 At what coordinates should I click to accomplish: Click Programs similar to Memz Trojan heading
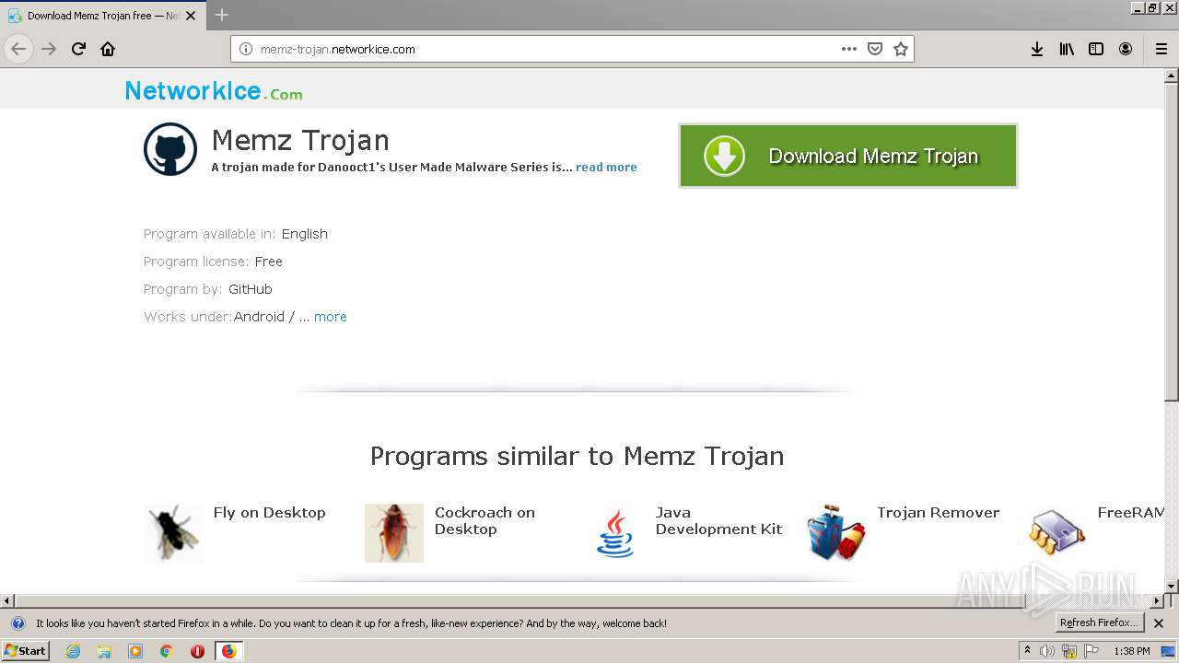point(577,456)
